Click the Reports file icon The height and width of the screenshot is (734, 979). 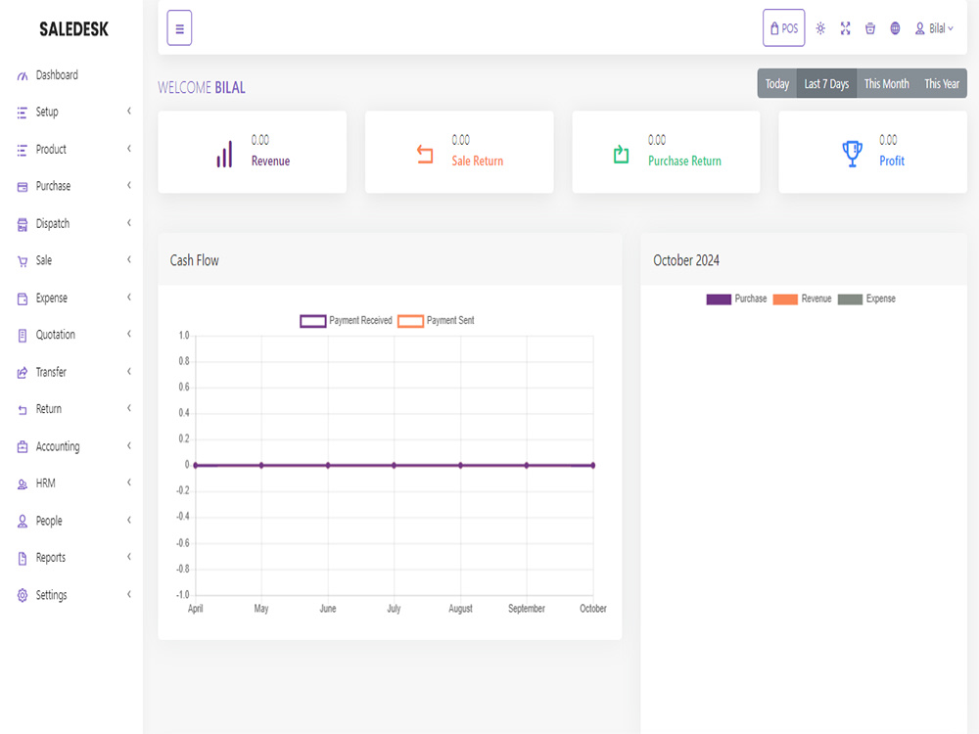pos(23,559)
